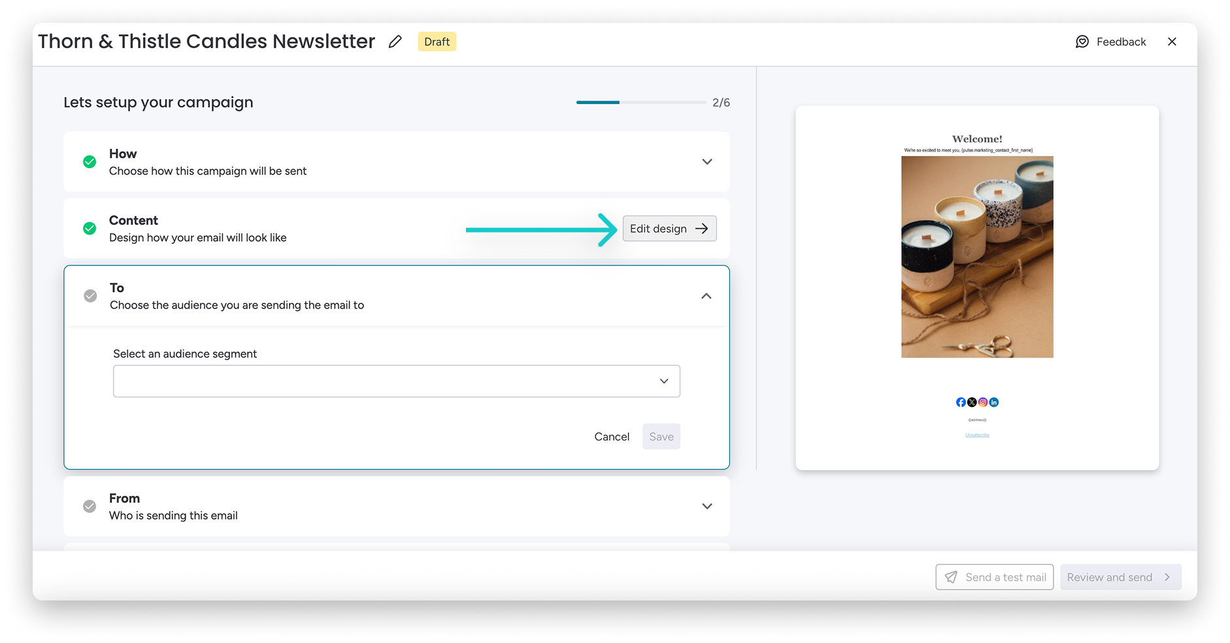Click Review and send button

[x=1120, y=577]
